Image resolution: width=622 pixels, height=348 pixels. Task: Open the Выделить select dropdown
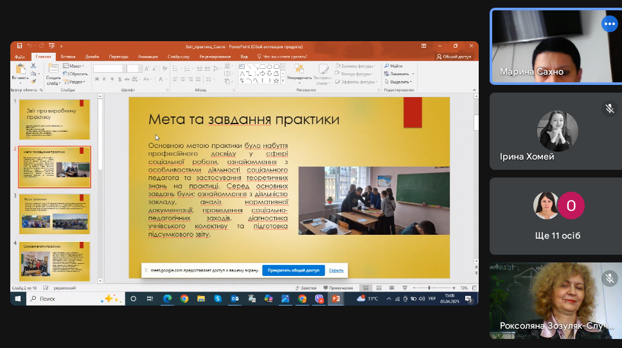398,82
